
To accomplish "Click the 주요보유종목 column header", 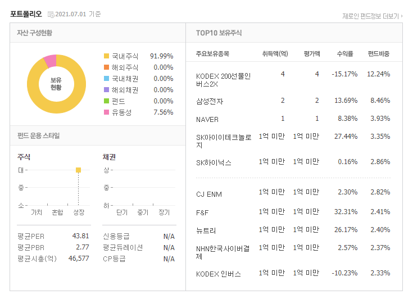I will 212,54.
